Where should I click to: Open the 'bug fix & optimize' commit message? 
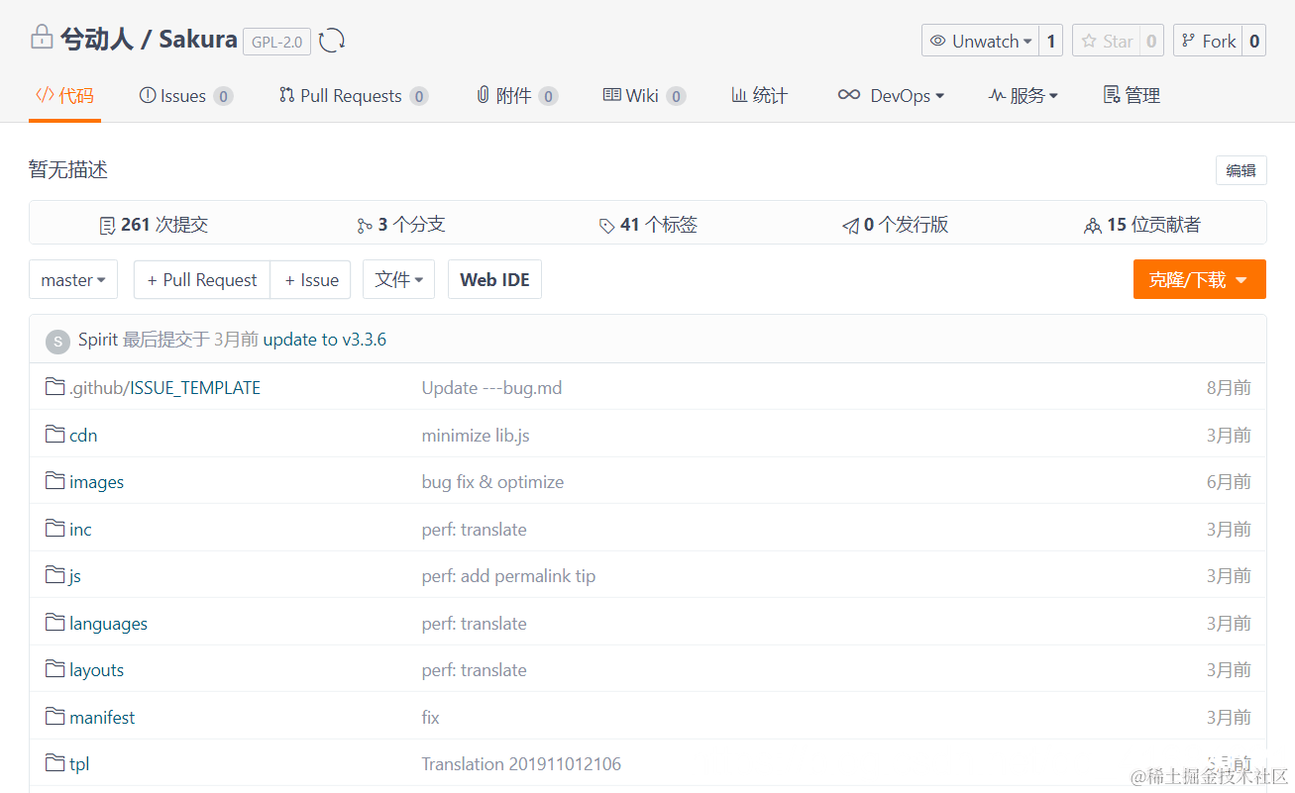tap(492, 482)
